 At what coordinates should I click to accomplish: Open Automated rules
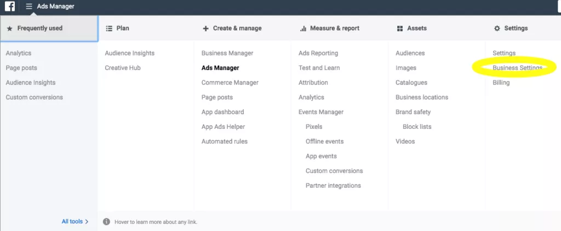[224, 141]
